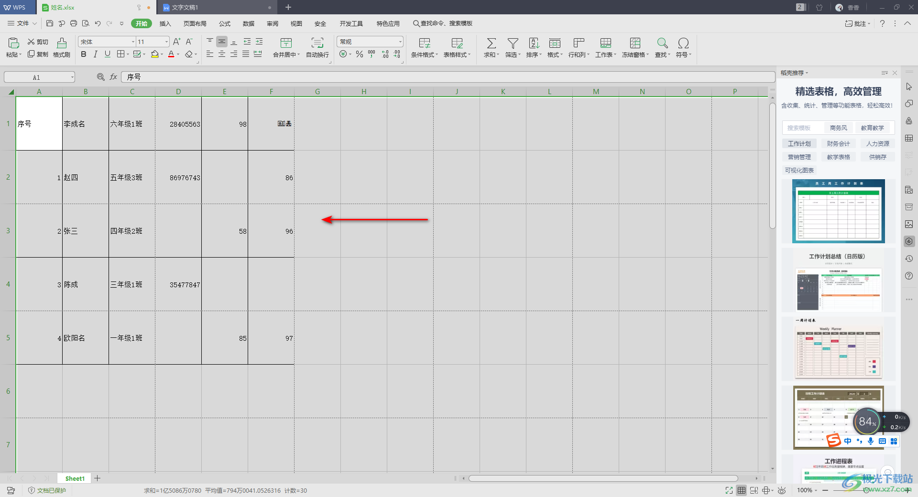Screen dimensions: 918x497
Task: Click the Filter (筛选) funnel icon
Action: [x=513, y=43]
